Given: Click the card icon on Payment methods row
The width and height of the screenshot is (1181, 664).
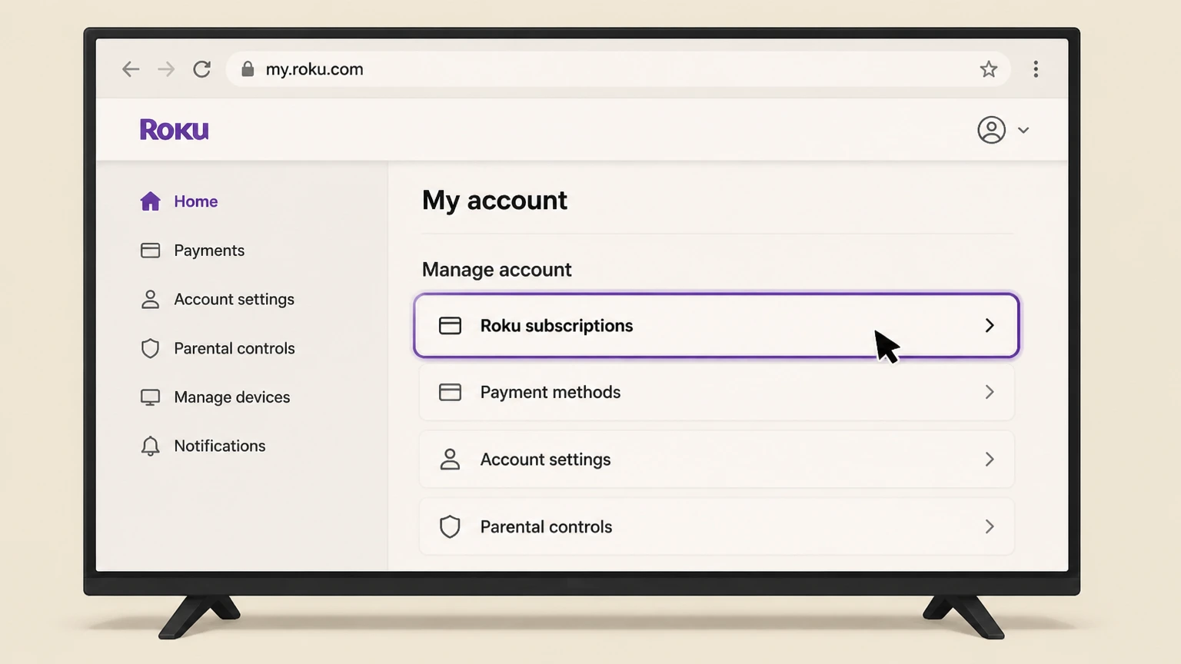Looking at the screenshot, I should click(x=450, y=393).
